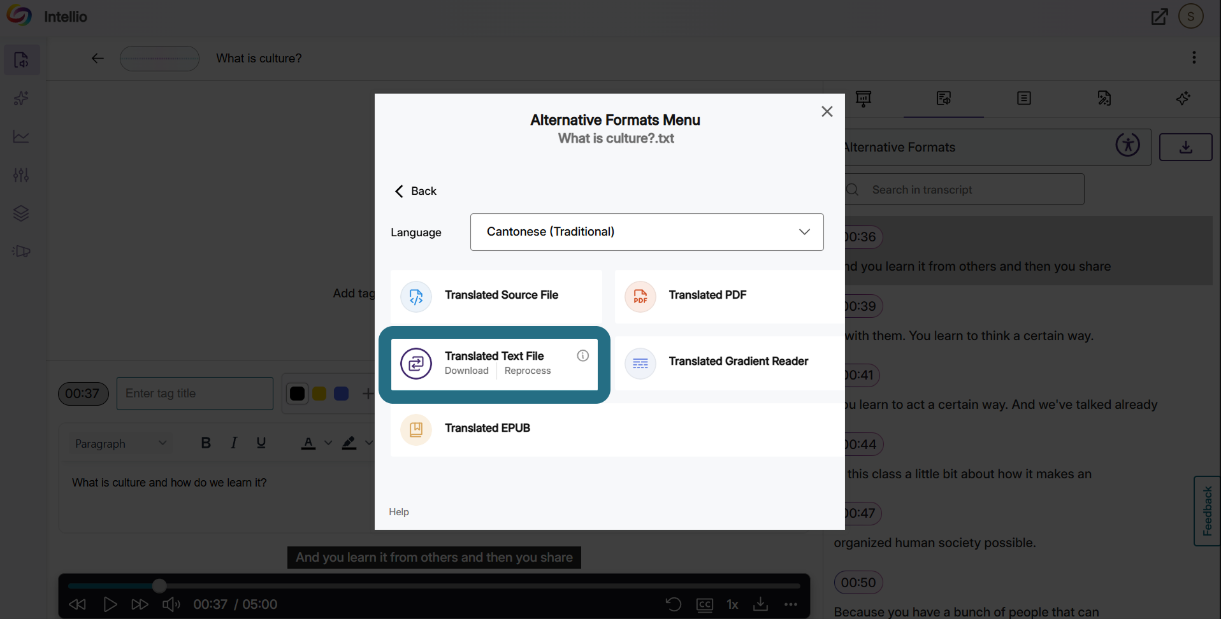Toggle bold formatting in the editor
This screenshot has height=619, width=1221.
[206, 443]
